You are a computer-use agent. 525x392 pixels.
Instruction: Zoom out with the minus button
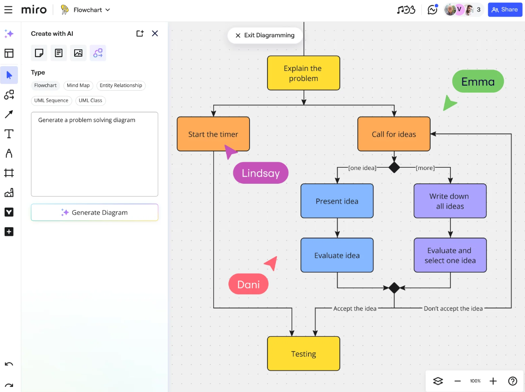[457, 381]
